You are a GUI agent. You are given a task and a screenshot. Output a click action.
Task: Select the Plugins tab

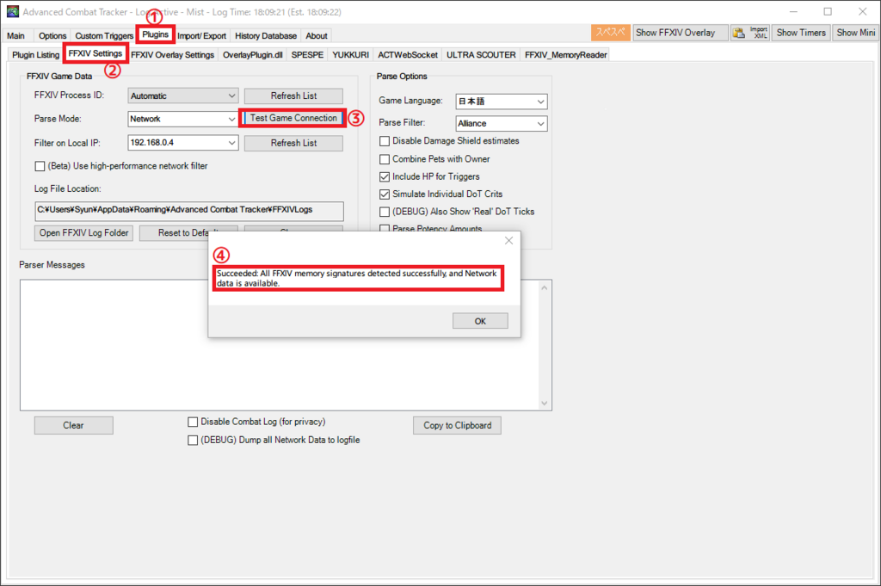155,34
